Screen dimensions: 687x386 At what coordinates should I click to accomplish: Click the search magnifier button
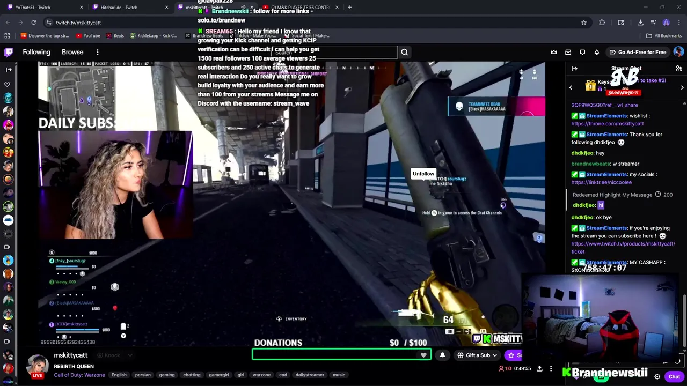405,52
